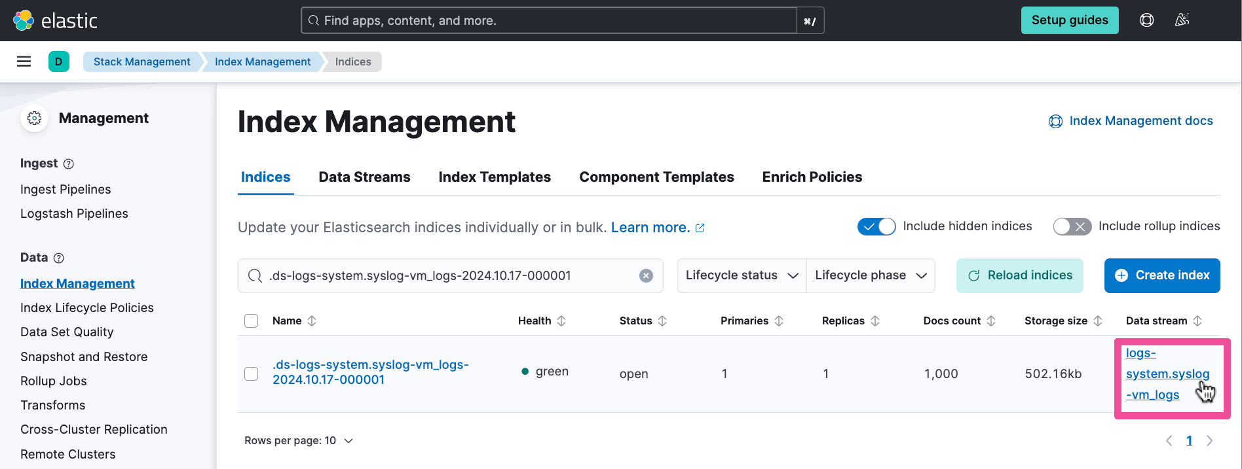
Task: Open the D space avatar
Action: (59, 61)
